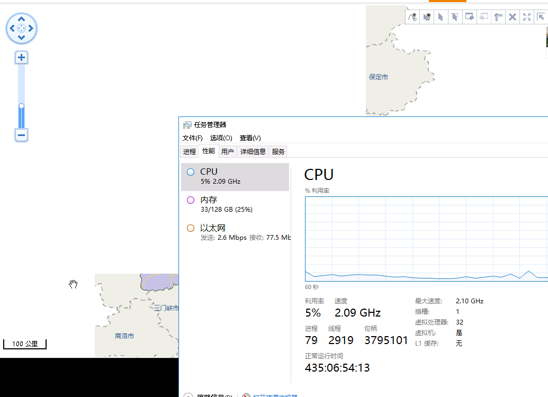Viewport: 548px width, 397px height.
Task: Zoom in with the plus button
Action: [21, 57]
